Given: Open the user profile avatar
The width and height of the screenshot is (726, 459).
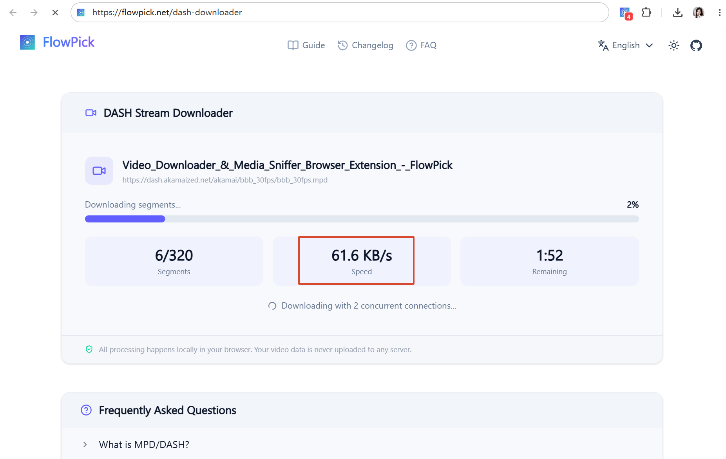Looking at the screenshot, I should tap(699, 13).
